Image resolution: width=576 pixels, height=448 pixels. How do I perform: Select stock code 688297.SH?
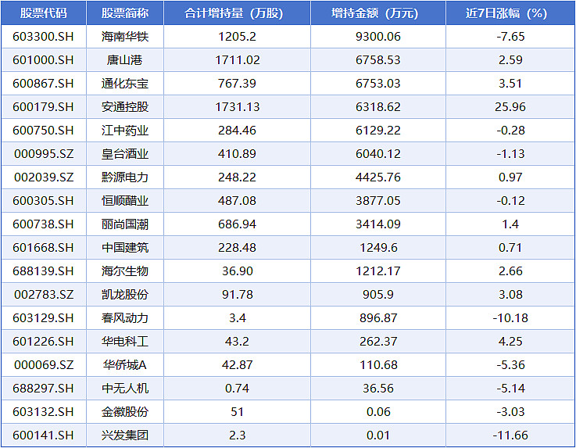[x=43, y=389]
